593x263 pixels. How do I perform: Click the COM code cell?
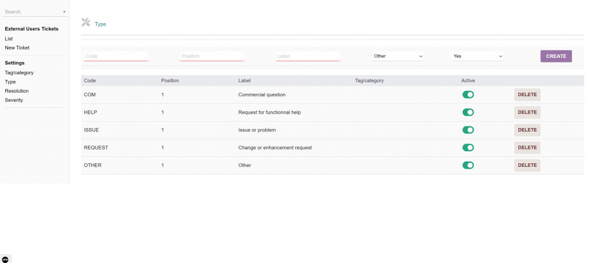point(90,94)
